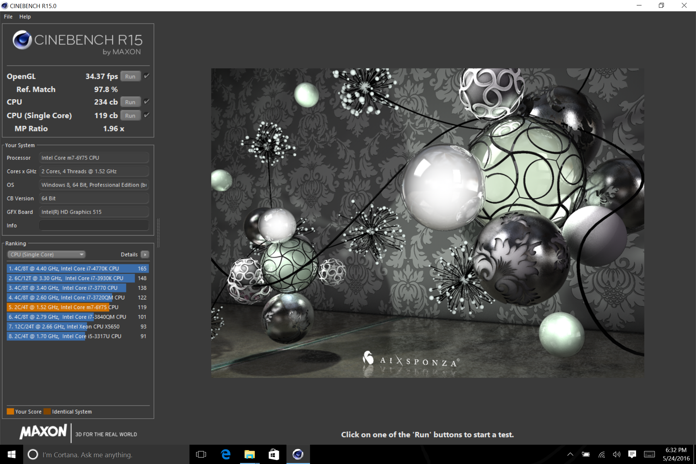Image resolution: width=696 pixels, height=464 pixels.
Task: Click the OpenGL score 34.37 fps
Action: 102,76
